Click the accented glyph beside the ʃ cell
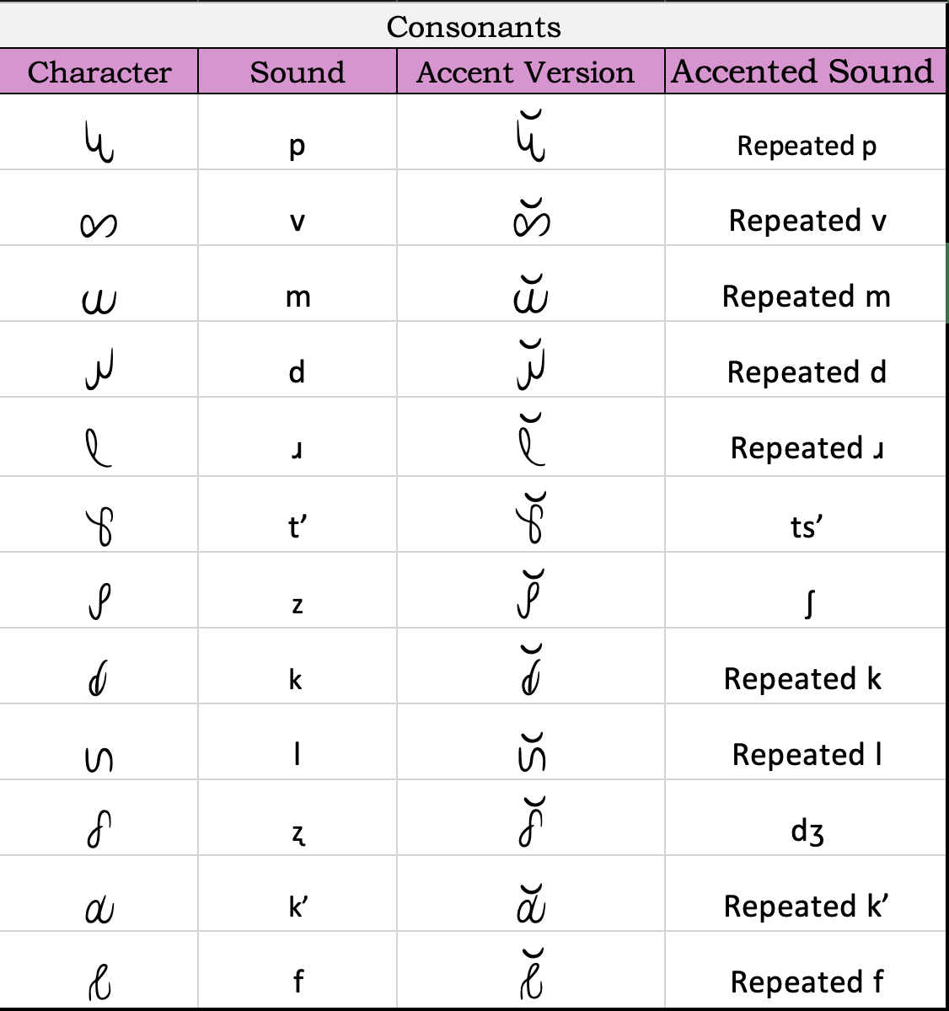This screenshot has height=1011, width=949. (531, 596)
